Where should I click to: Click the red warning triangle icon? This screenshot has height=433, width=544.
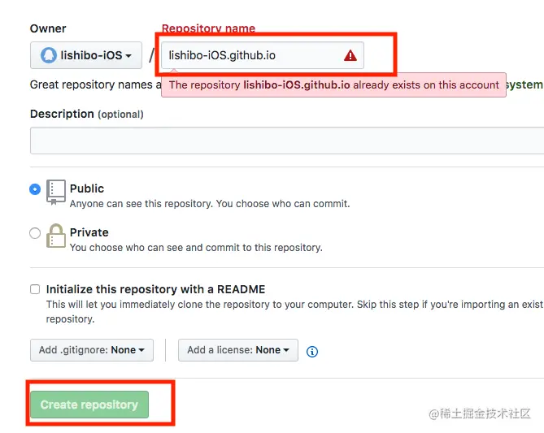point(350,55)
